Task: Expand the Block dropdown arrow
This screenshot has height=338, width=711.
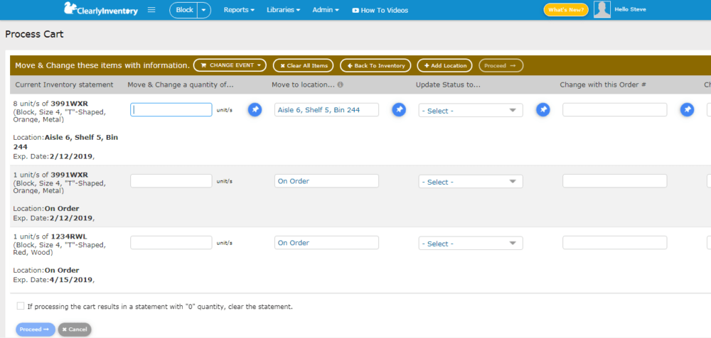Action: [204, 10]
